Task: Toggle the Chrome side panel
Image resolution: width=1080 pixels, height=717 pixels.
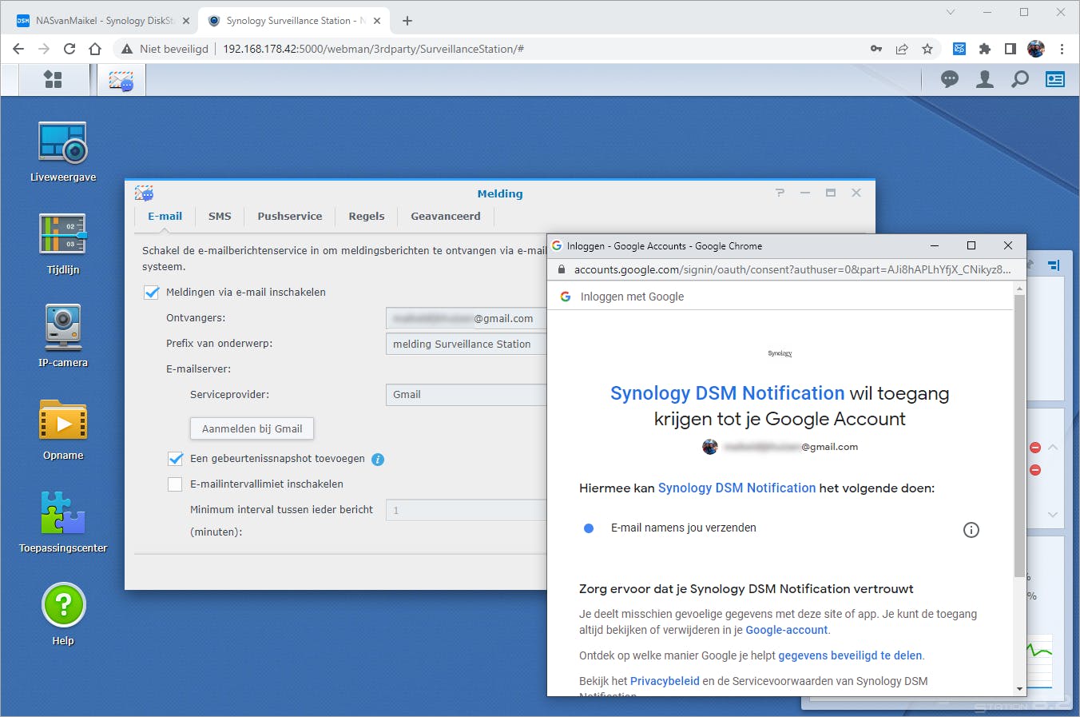Action: pyautogui.click(x=1011, y=49)
